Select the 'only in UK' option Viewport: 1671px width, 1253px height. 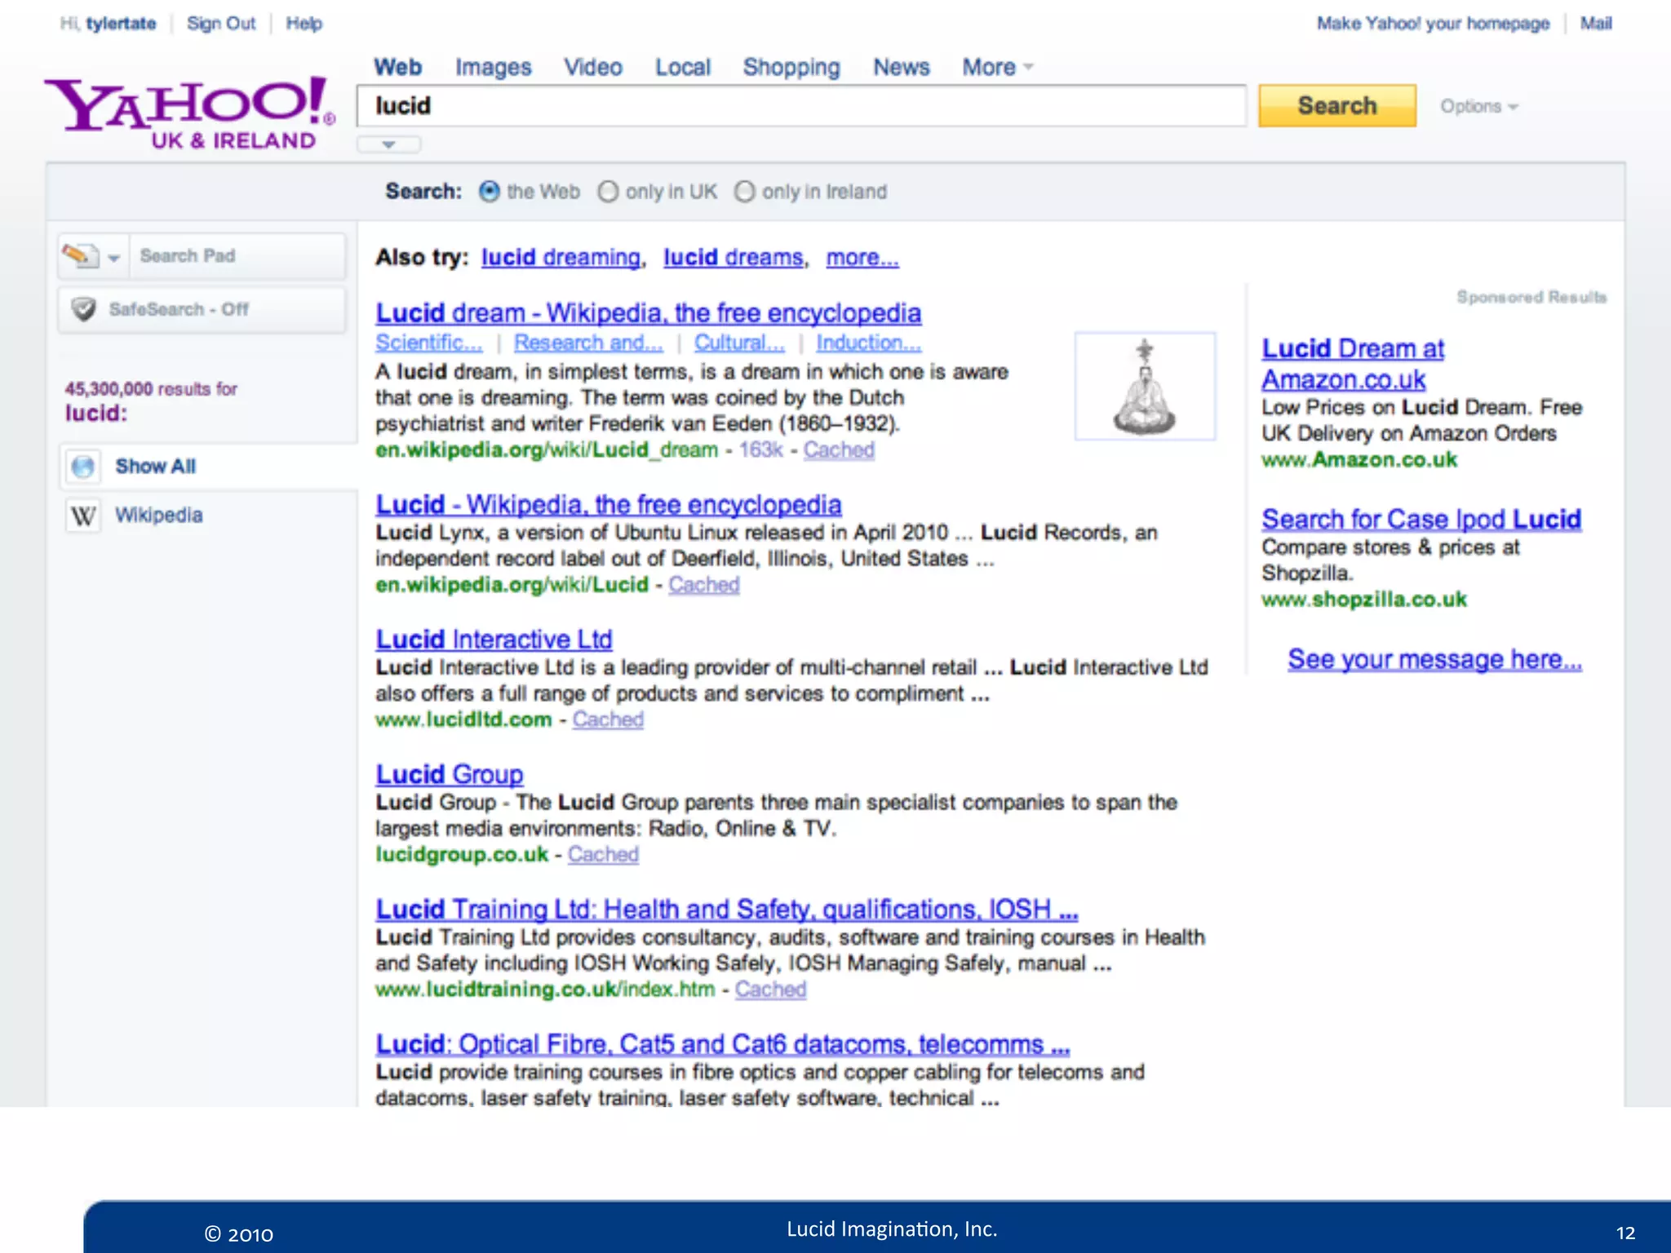coord(609,192)
